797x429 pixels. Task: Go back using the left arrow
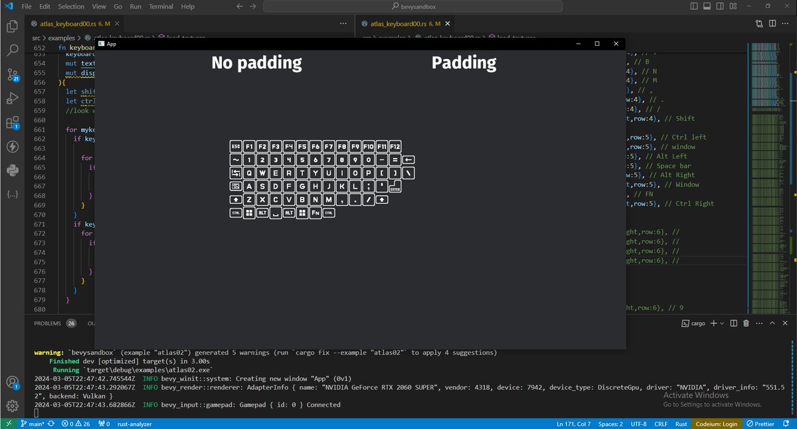[x=239, y=6]
